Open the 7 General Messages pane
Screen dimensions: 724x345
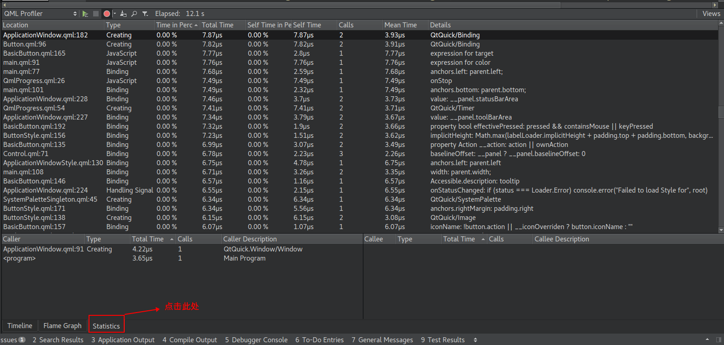coord(382,340)
